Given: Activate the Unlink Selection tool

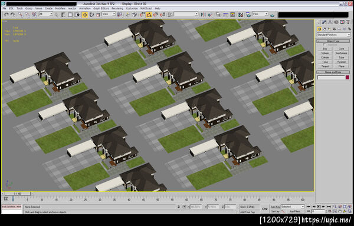Looking at the screenshot, I should pyautogui.click(x=28, y=15).
